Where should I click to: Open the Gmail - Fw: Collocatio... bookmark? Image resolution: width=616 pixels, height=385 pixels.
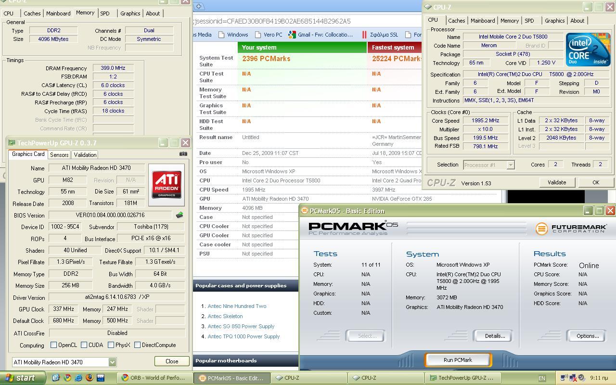321,35
